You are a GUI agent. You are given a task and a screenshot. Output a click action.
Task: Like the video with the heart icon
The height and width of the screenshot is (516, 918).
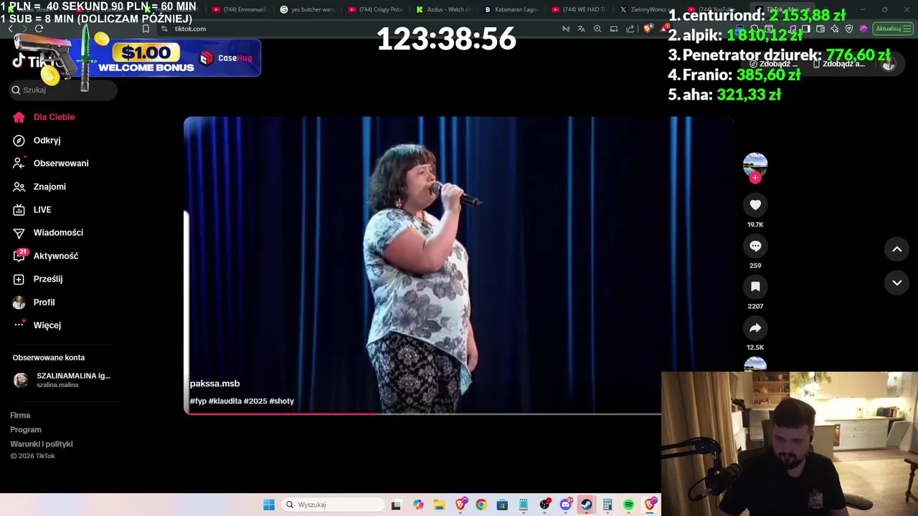(x=755, y=205)
